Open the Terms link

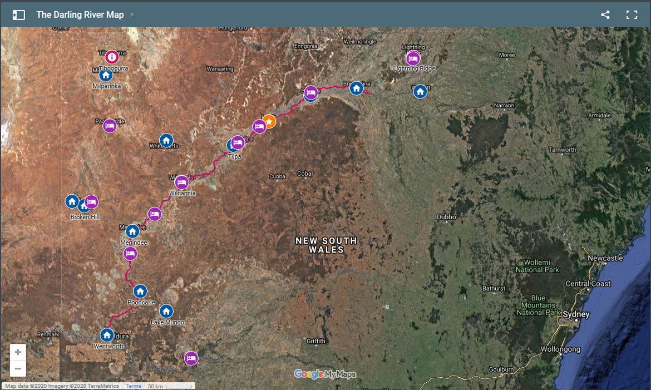[x=134, y=386]
